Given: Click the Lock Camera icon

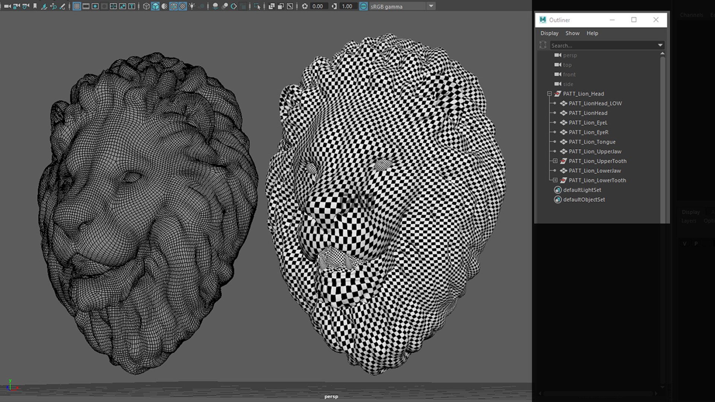Looking at the screenshot, I should click(16, 6).
